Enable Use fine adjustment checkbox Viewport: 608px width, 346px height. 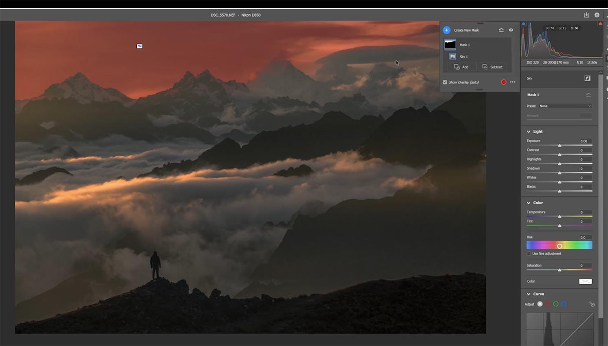click(529, 254)
